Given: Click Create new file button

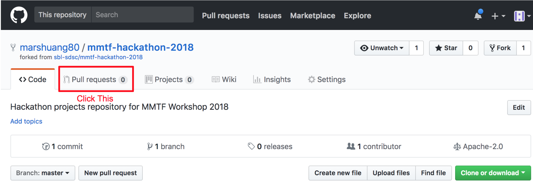Looking at the screenshot, I should [338, 173].
